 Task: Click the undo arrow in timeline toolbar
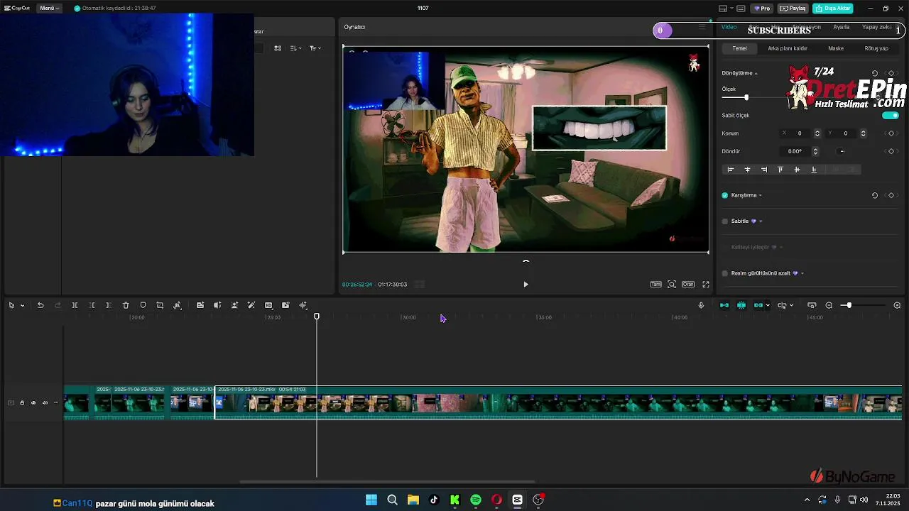click(x=40, y=305)
